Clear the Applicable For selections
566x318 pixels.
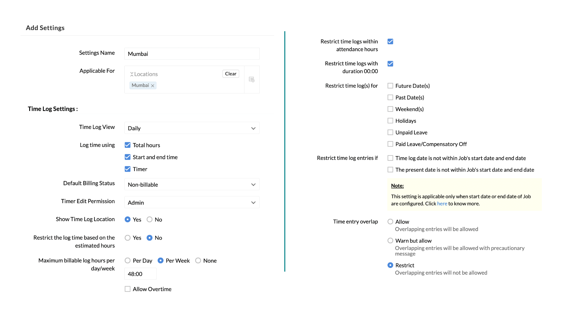pos(231,74)
